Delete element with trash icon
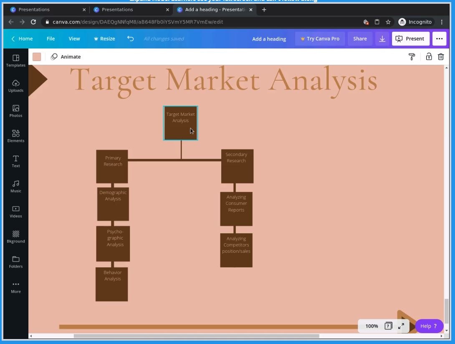The image size is (455, 344). (x=440, y=57)
